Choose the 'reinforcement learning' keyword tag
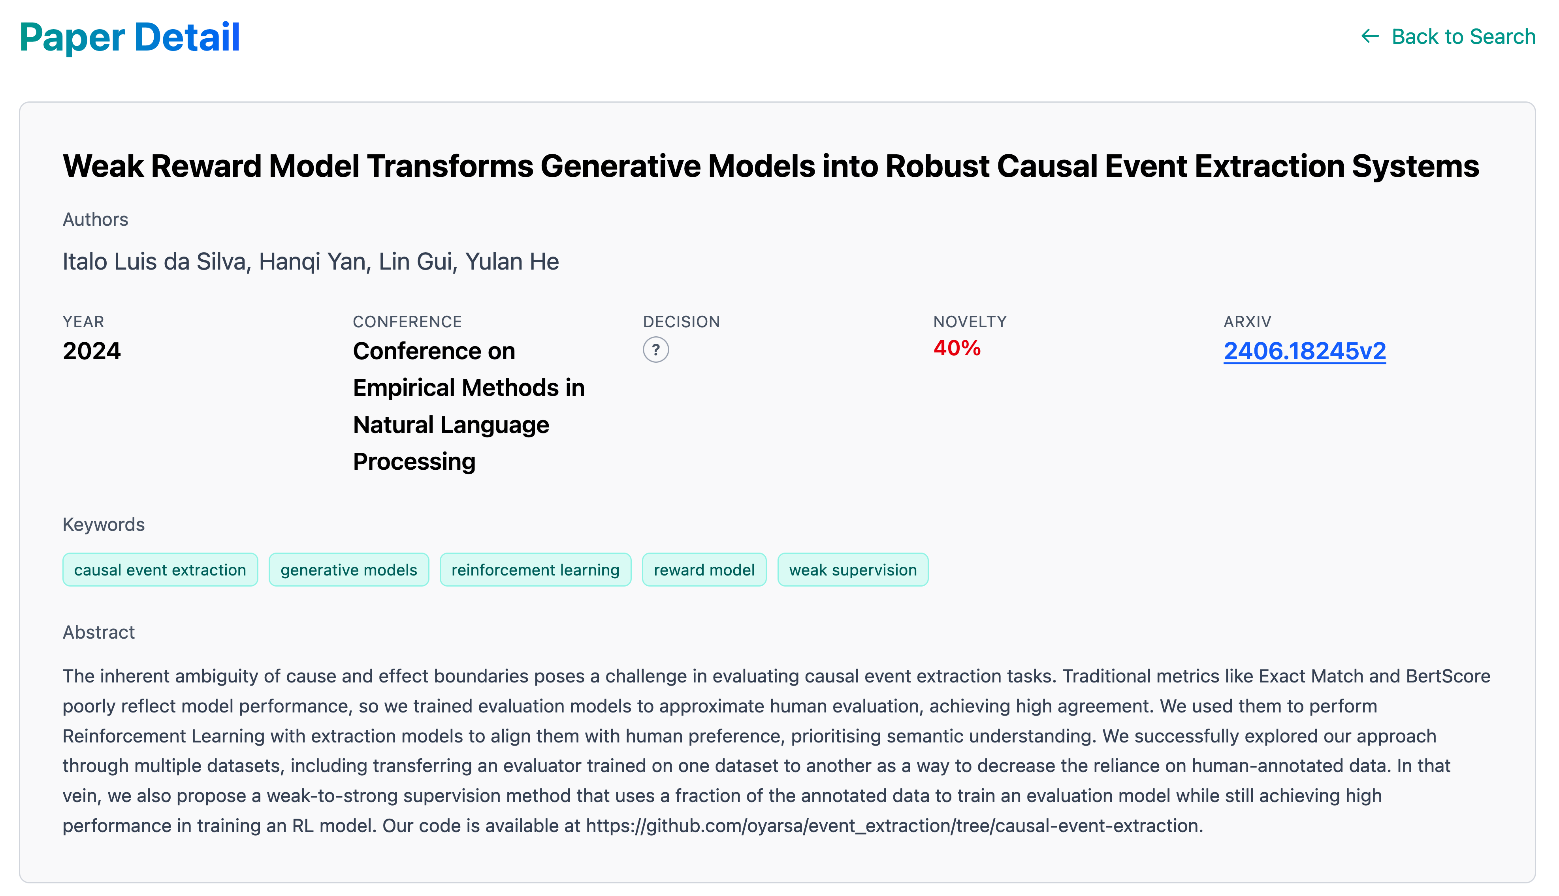This screenshot has height=896, width=1559. coord(535,570)
